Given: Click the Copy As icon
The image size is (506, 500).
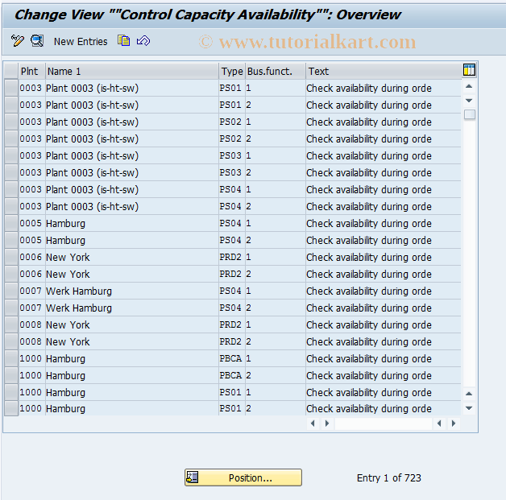Looking at the screenshot, I should pos(123,41).
